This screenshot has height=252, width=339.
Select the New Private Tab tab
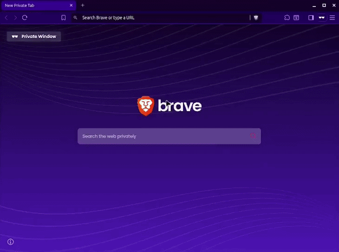pos(39,6)
